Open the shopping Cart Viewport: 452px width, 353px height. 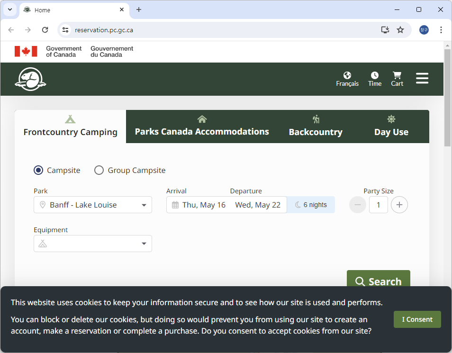pyautogui.click(x=397, y=79)
